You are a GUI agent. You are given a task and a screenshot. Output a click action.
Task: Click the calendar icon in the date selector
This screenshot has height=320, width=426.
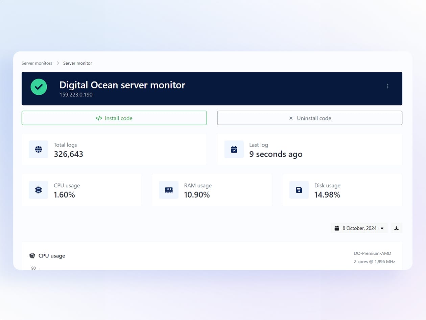[x=337, y=228]
